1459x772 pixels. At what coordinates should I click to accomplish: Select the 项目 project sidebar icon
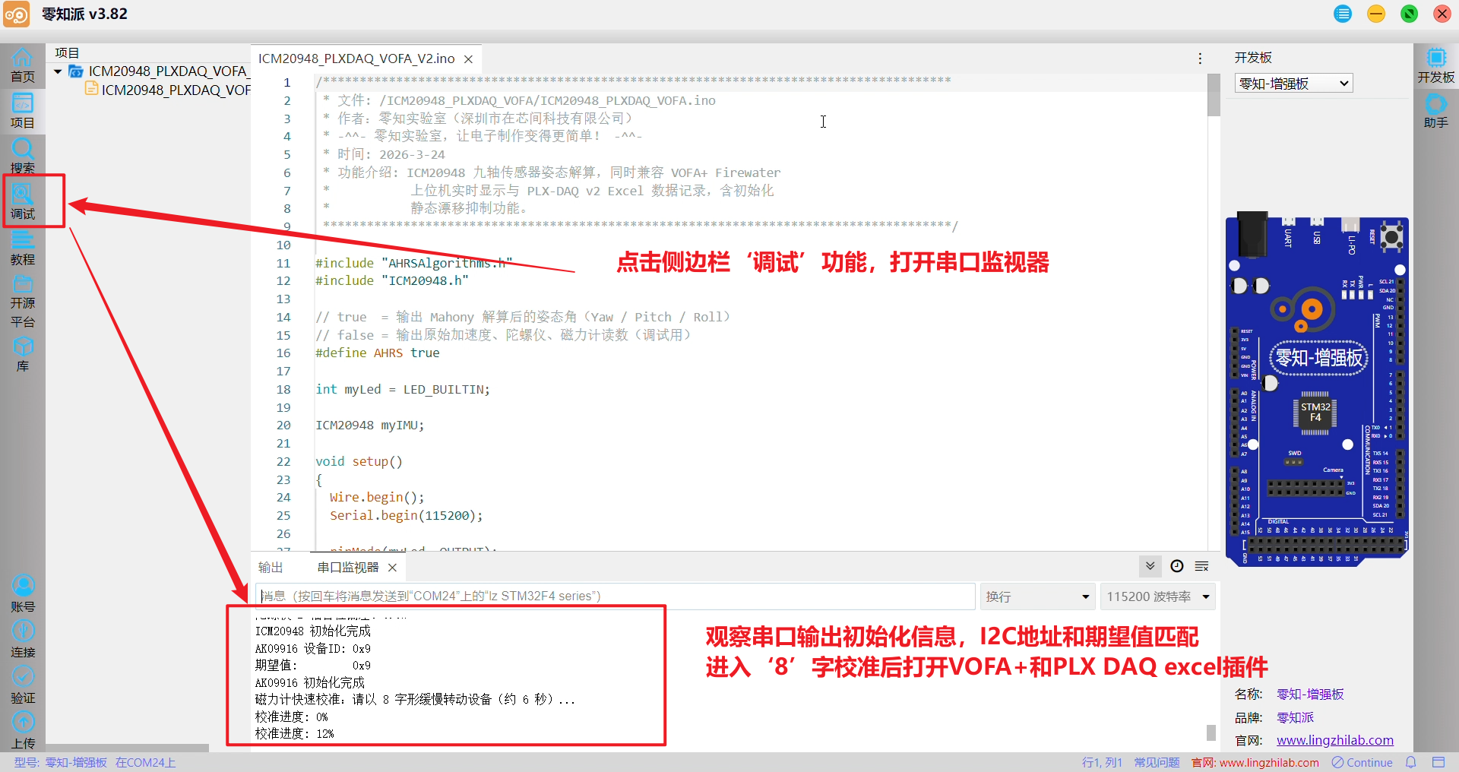[22, 111]
